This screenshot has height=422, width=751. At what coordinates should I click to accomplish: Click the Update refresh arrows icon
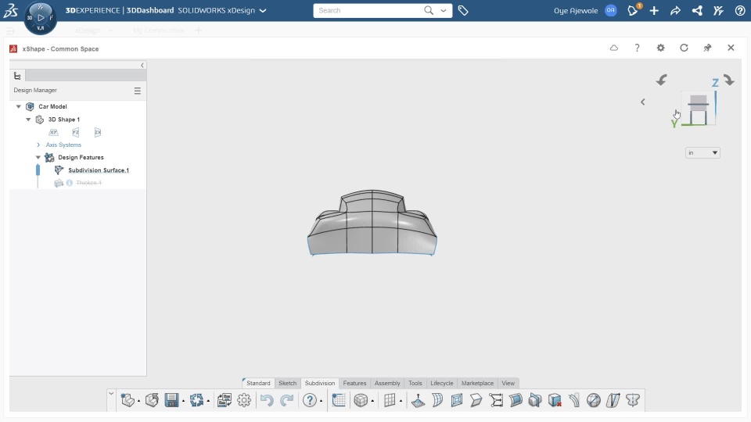click(x=196, y=400)
